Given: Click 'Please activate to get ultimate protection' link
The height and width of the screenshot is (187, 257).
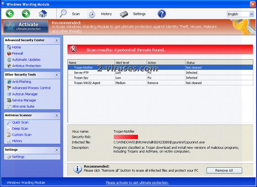Looking at the screenshot, I should click(x=137, y=183).
